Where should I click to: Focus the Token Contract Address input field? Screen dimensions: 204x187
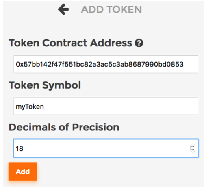coord(106,64)
